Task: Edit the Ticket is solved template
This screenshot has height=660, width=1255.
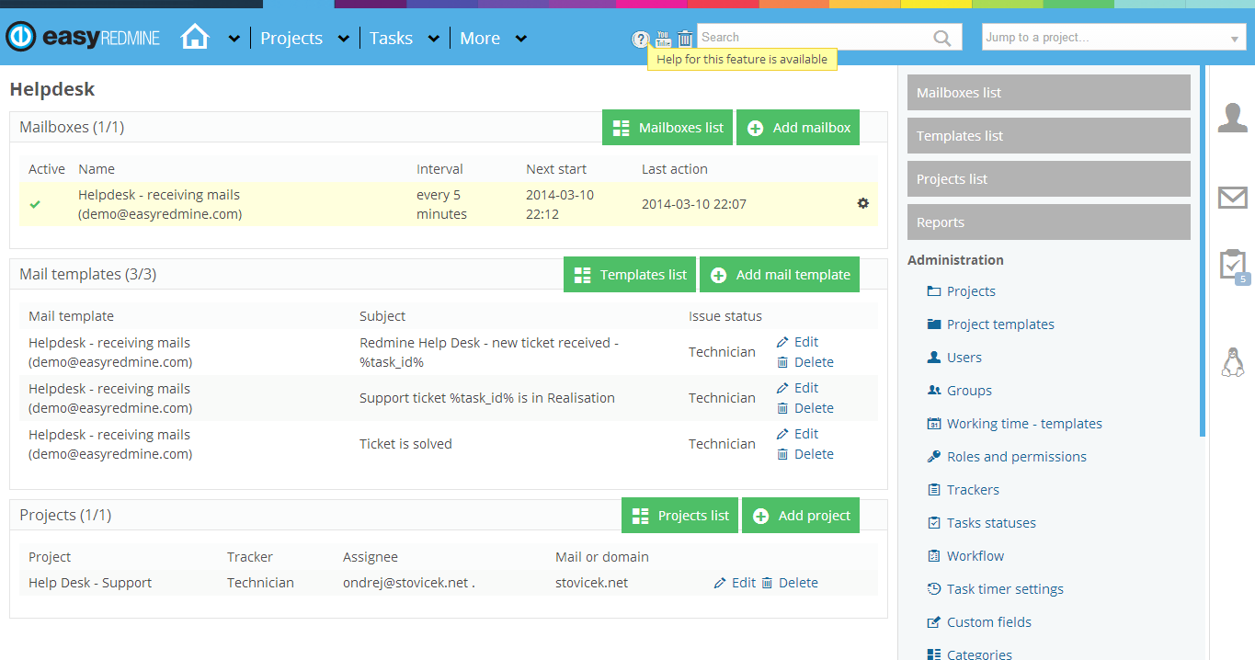Action: [x=797, y=434]
